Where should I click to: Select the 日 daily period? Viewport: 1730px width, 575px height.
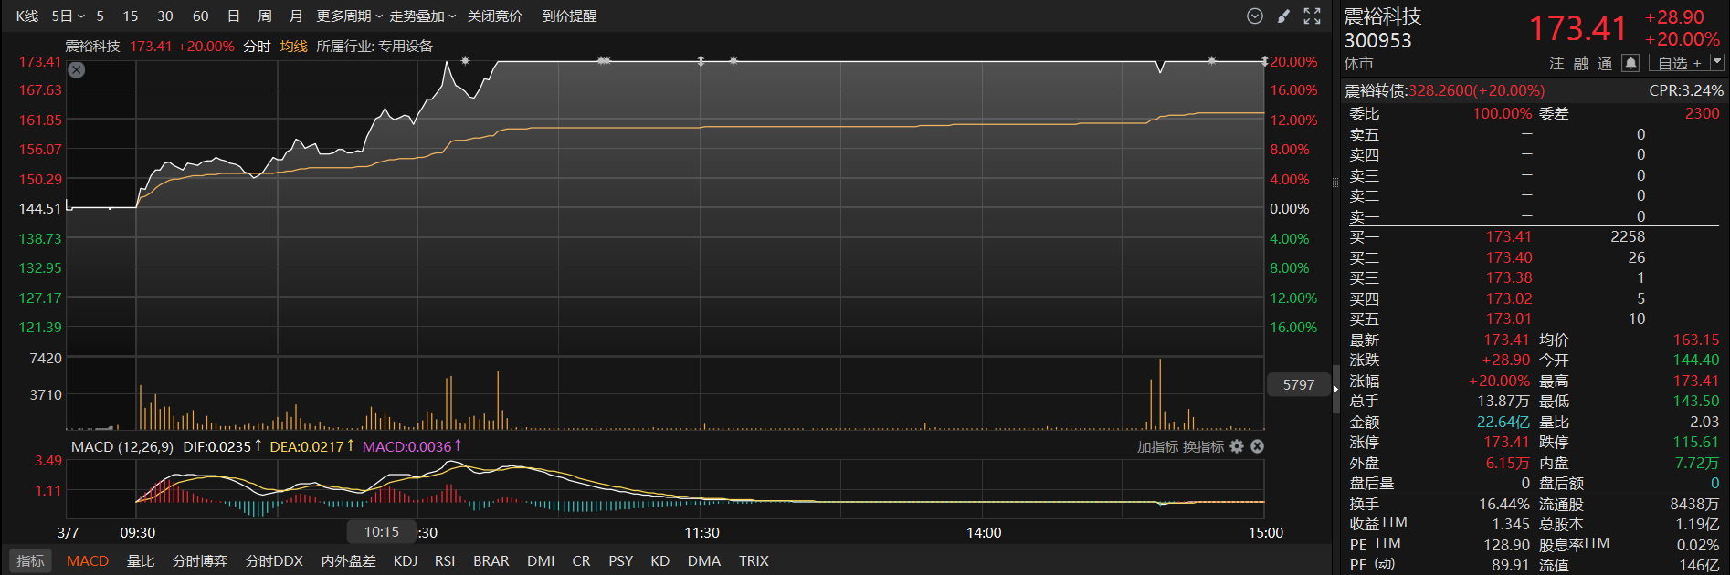point(234,16)
